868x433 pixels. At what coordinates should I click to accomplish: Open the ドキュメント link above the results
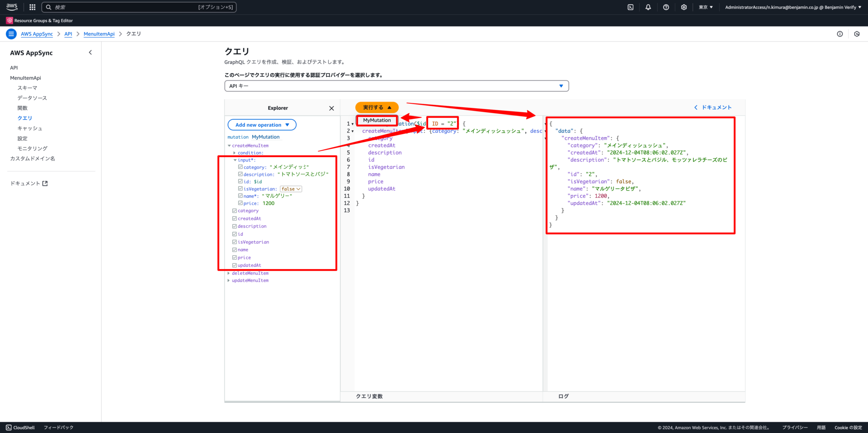tap(716, 108)
